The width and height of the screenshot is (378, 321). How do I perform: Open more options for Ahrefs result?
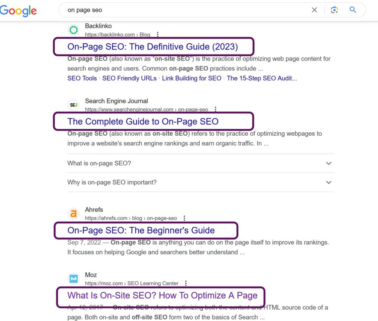pos(185,218)
